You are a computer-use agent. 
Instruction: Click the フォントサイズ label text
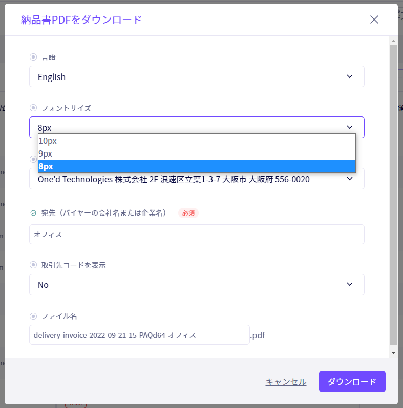(x=66, y=108)
